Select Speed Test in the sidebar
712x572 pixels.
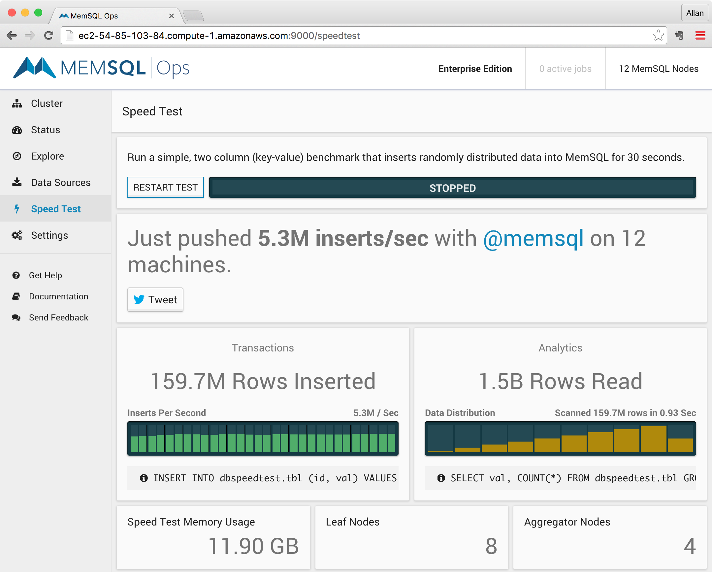(x=55, y=209)
